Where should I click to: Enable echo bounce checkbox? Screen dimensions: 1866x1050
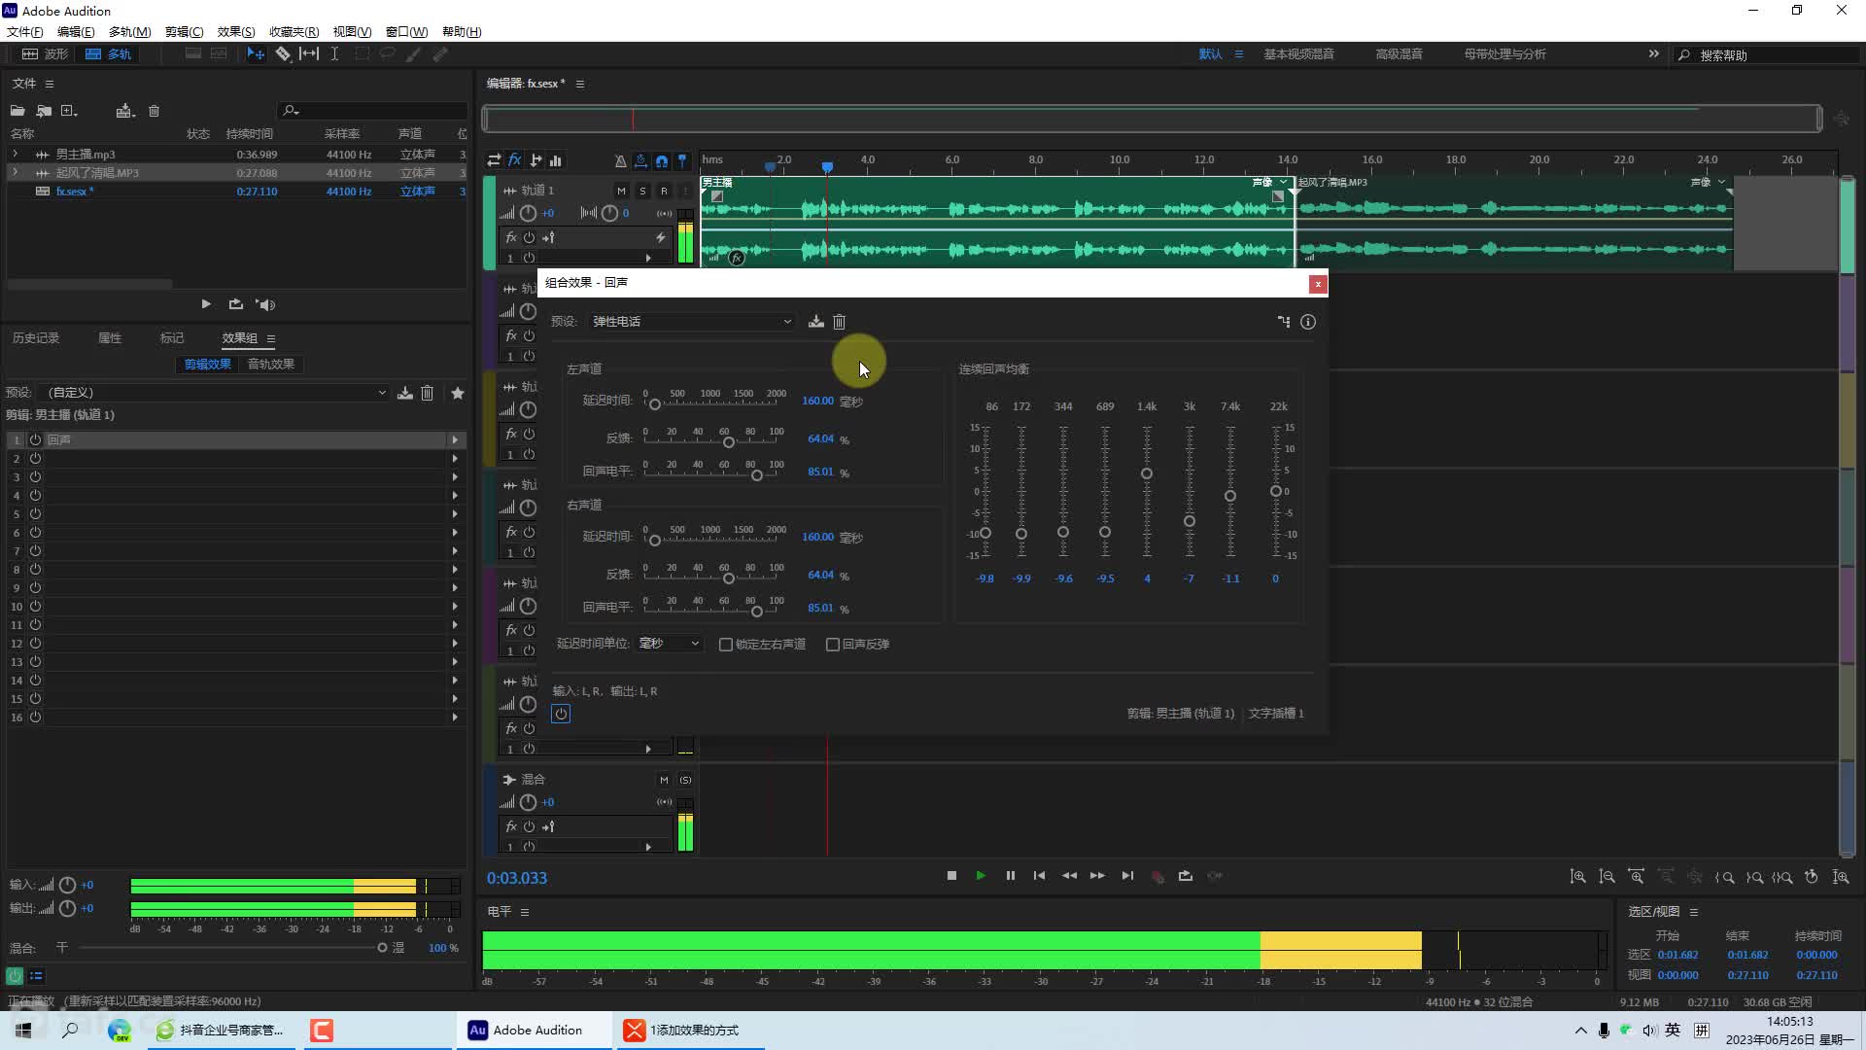click(832, 645)
